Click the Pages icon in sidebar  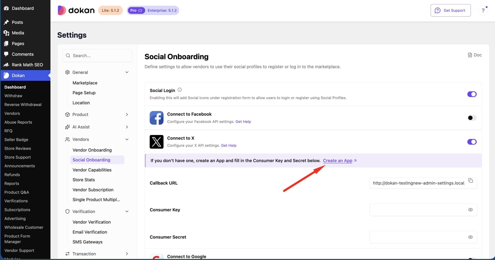pyautogui.click(x=6, y=44)
